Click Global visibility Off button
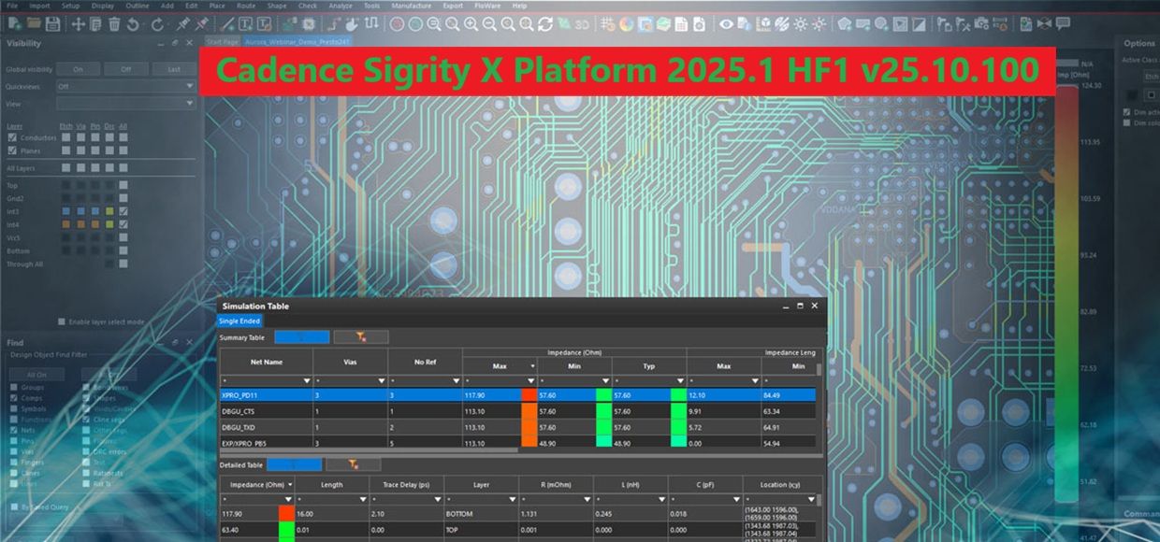 coord(125,69)
